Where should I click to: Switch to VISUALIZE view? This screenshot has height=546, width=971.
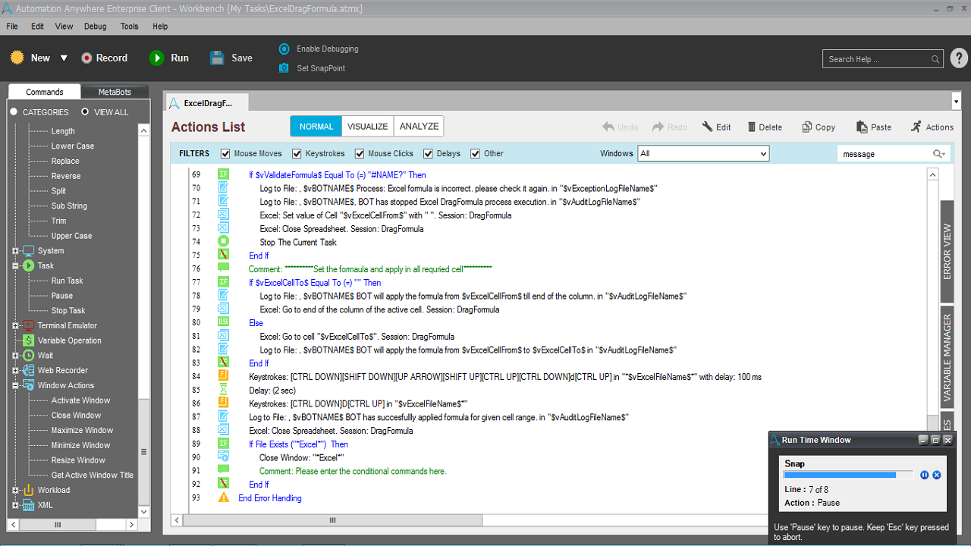(x=368, y=127)
